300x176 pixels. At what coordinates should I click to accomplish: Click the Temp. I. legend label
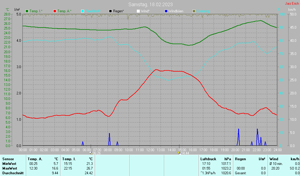pyautogui.click(x=36, y=11)
